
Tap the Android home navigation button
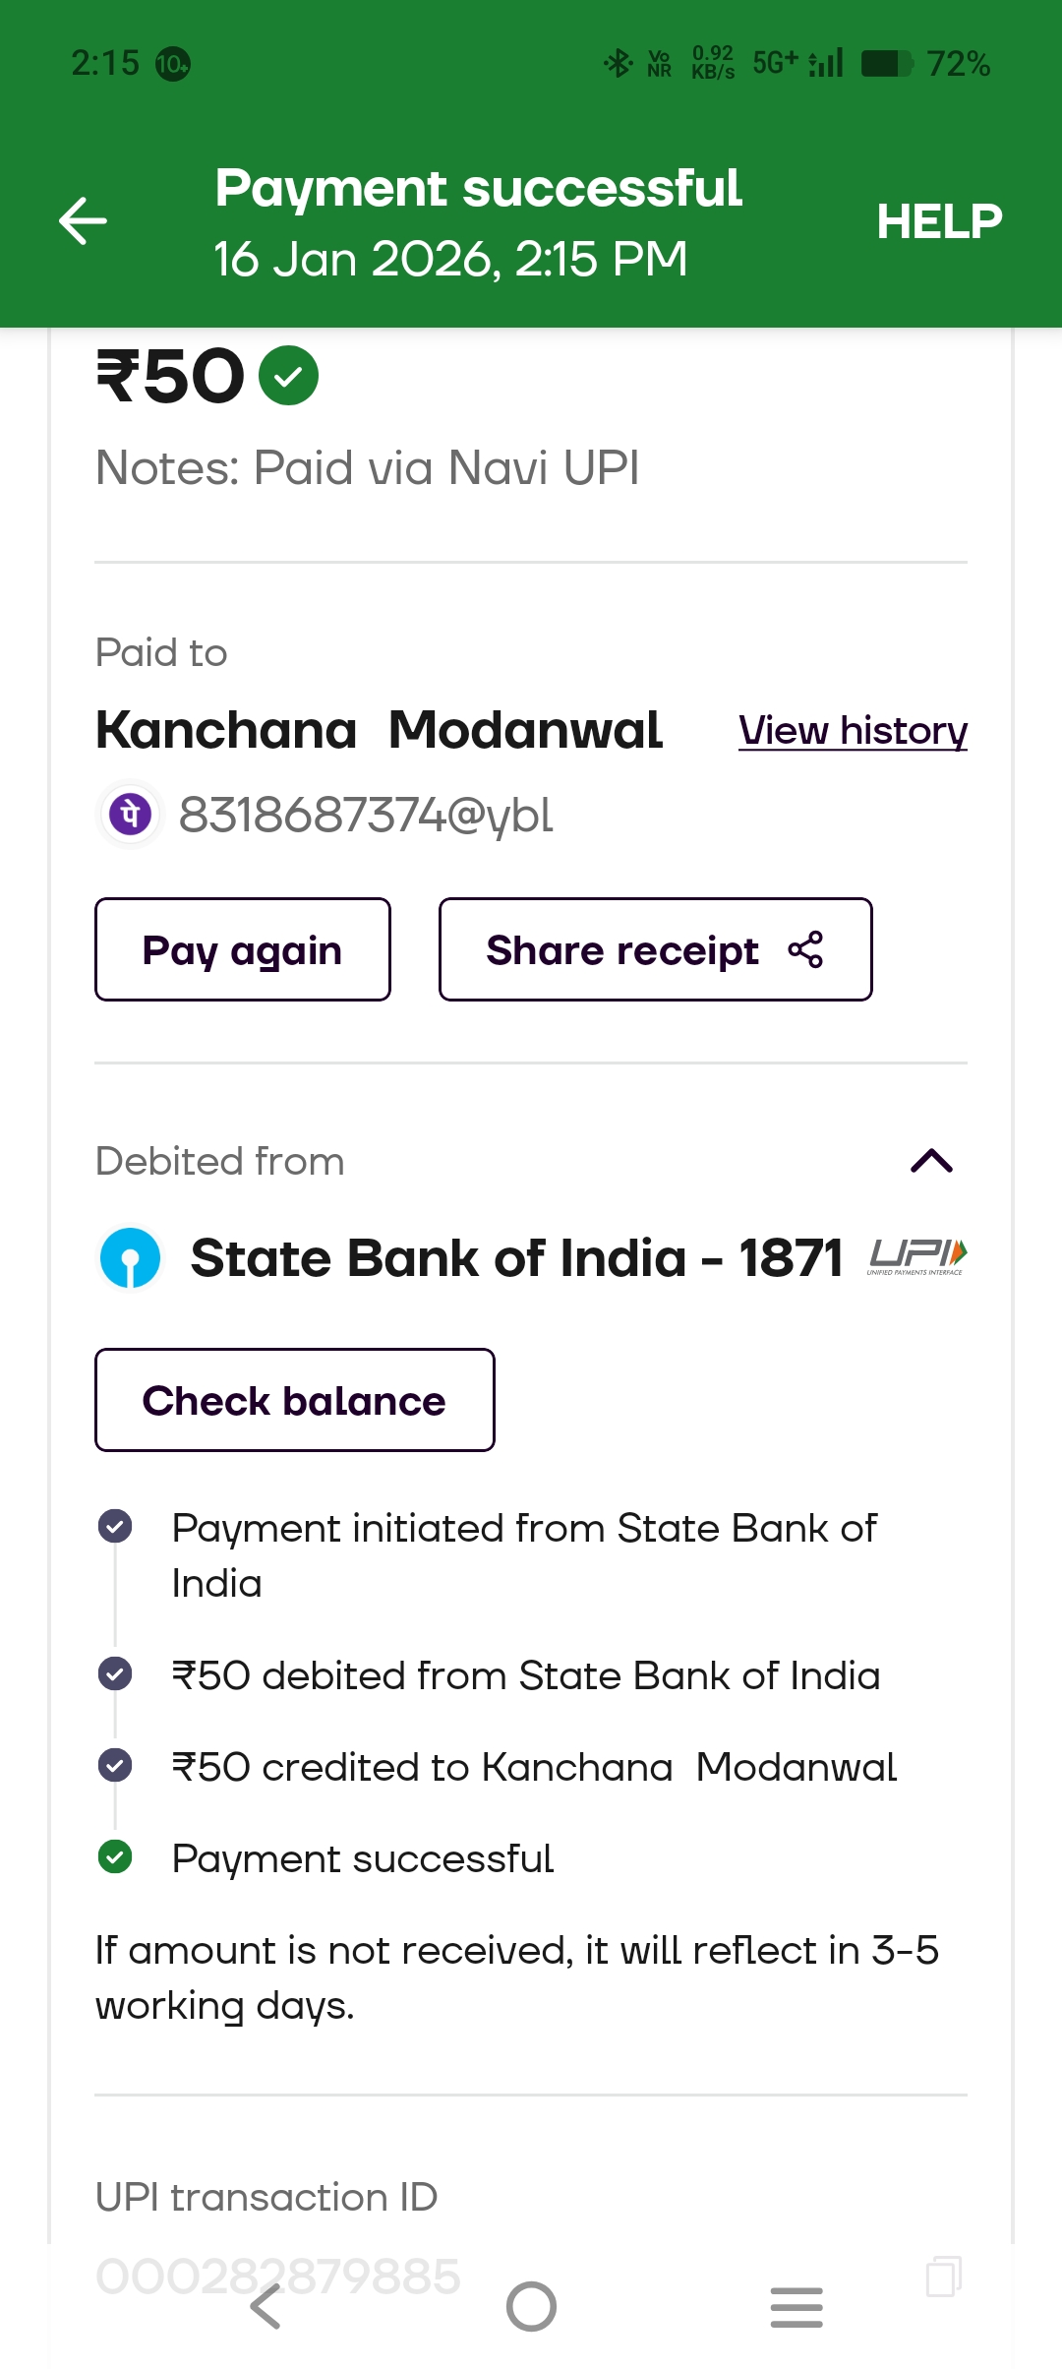point(531,2307)
